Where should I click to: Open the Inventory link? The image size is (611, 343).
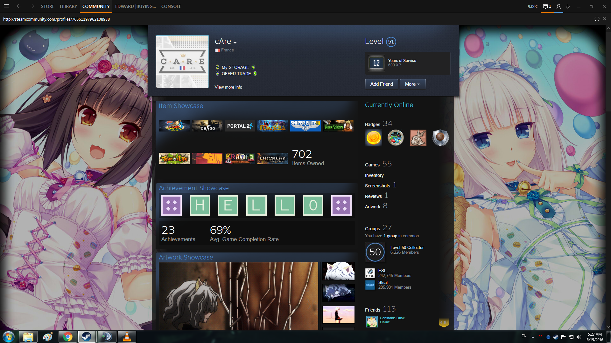click(374, 175)
